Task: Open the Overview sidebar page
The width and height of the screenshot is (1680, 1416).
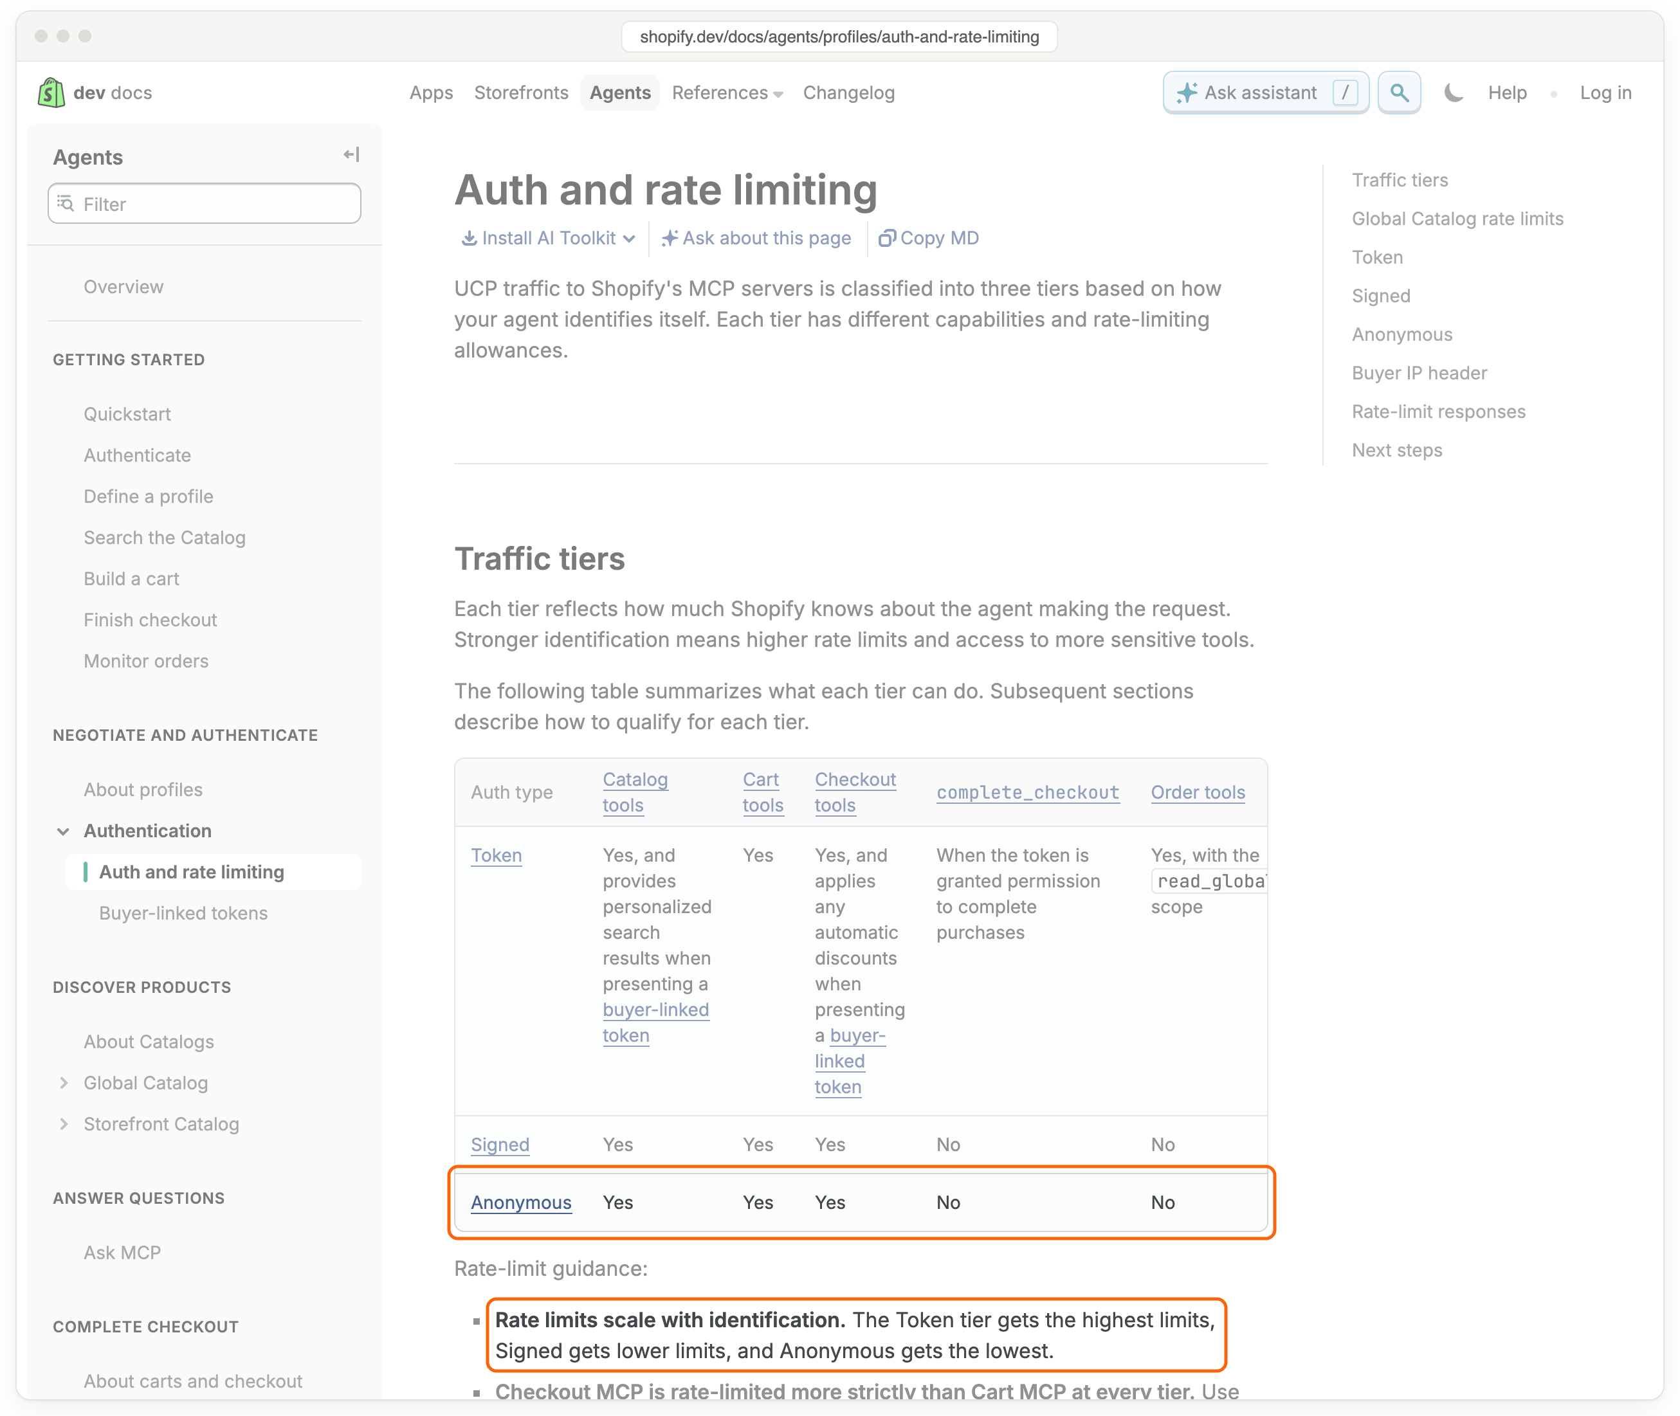Action: coord(123,287)
